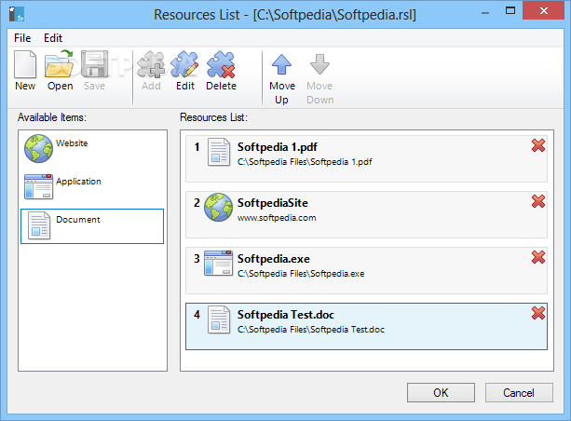Image resolution: width=571 pixels, height=421 pixels.
Task: Click the path C:\Softpedia Files\Softpedia Test.doc
Action: (x=311, y=329)
